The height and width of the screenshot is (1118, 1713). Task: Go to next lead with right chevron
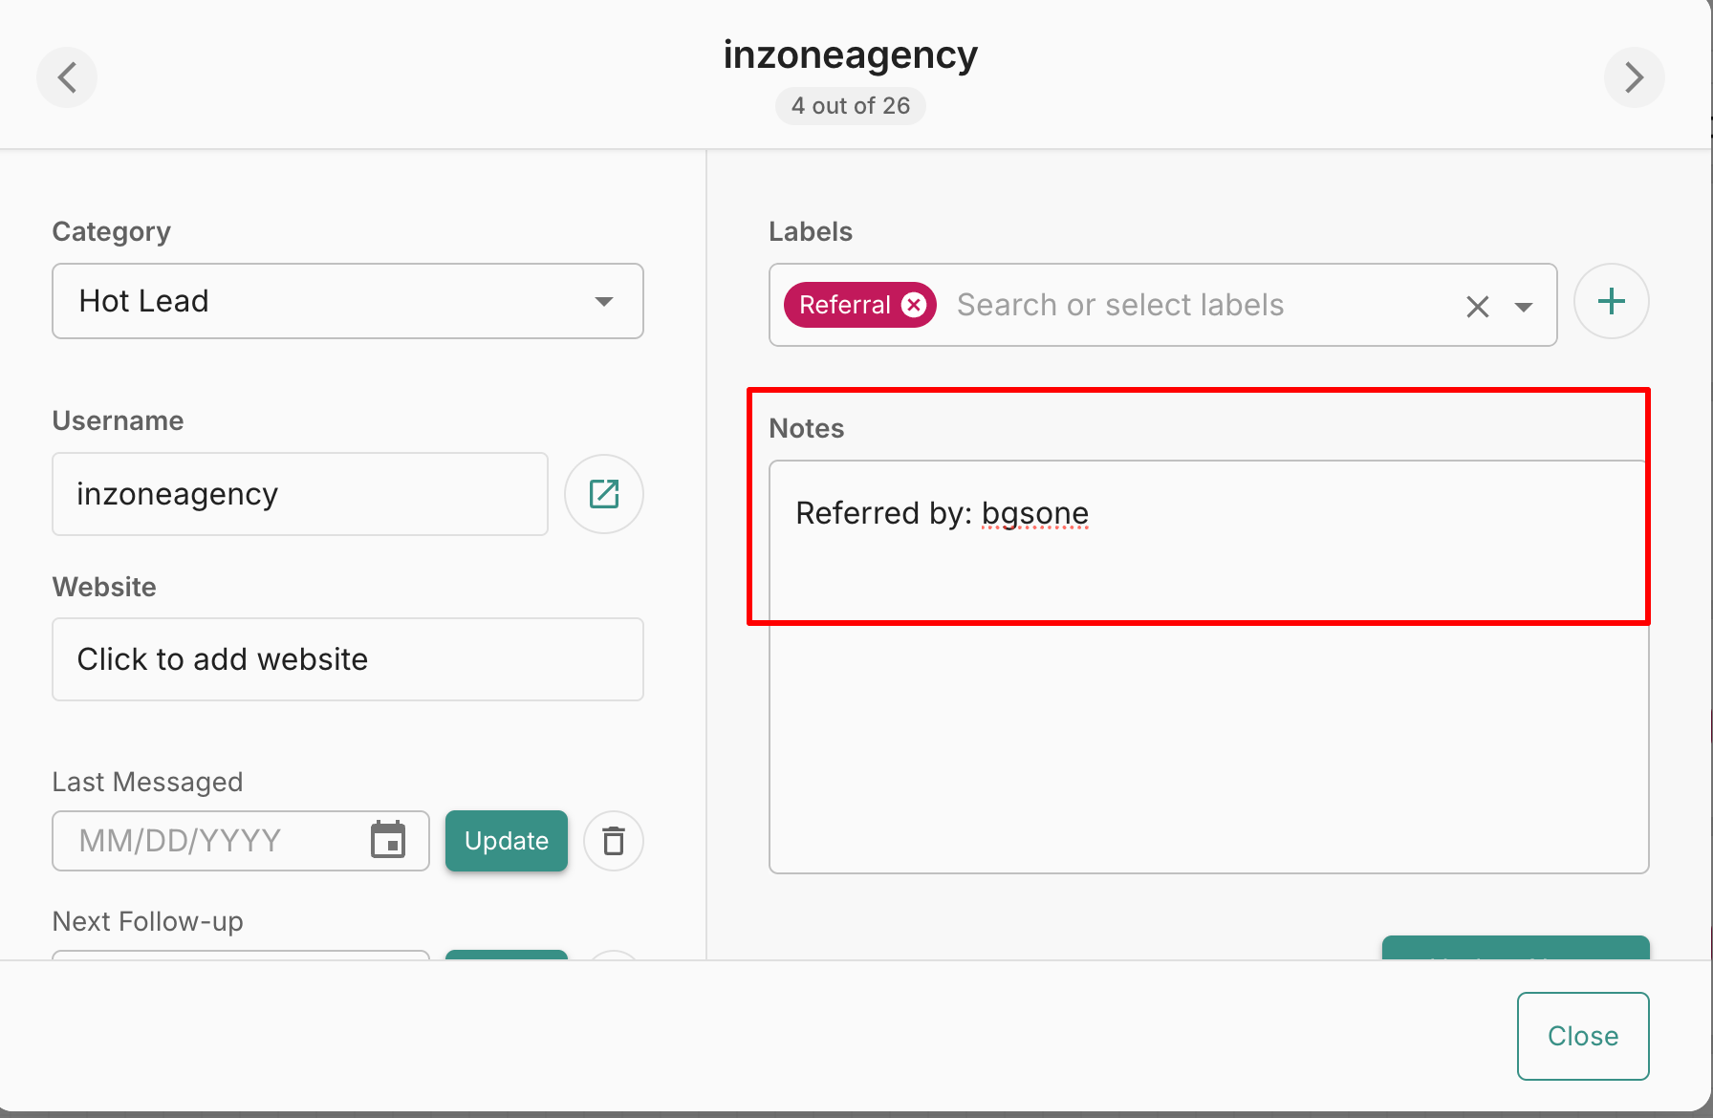point(1634,77)
